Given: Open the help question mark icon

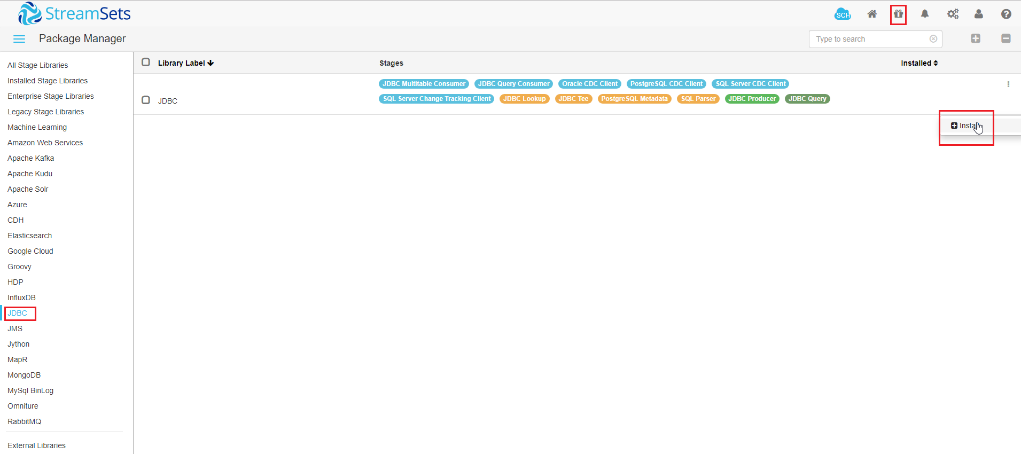Looking at the screenshot, I should 1006,14.
